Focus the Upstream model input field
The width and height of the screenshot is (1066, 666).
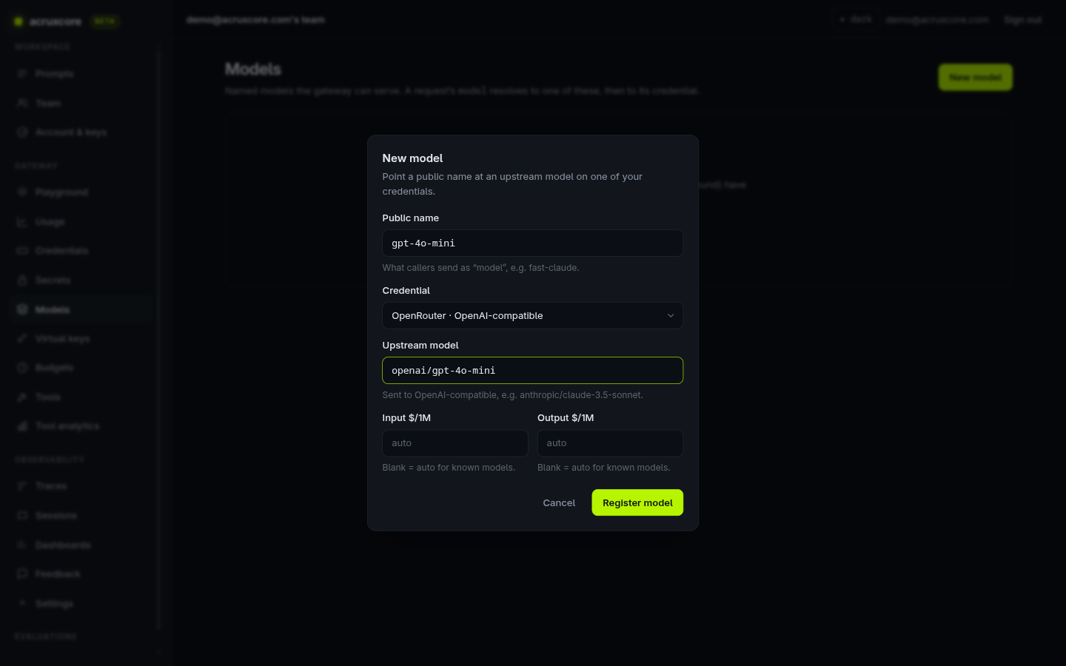532,370
